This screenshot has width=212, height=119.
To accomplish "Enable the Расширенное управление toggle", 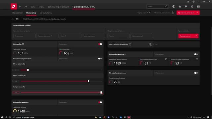I will point(100,59).
